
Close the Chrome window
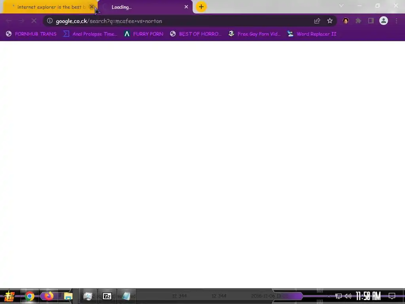pos(396,6)
